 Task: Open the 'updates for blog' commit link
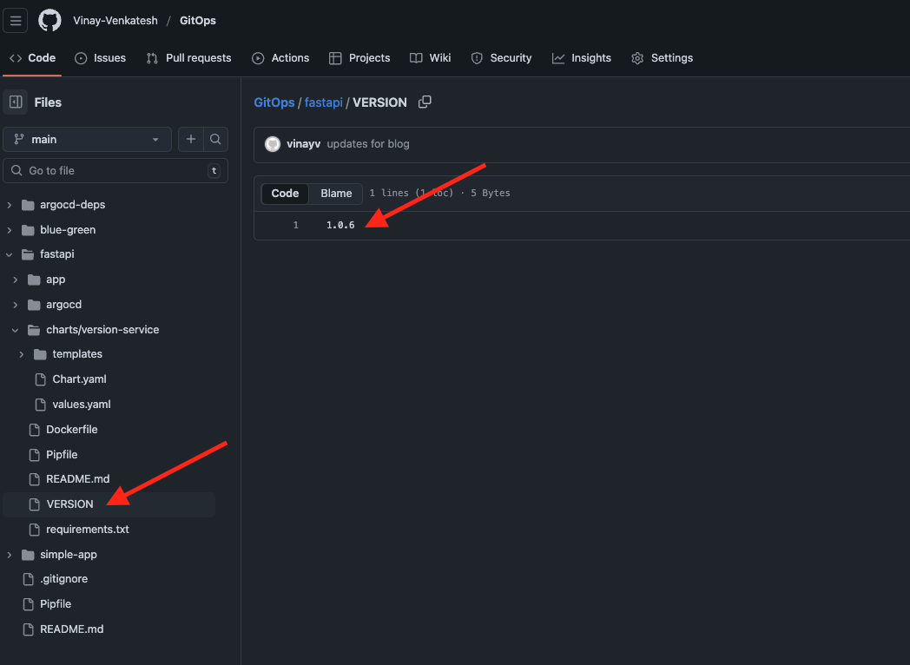point(367,144)
